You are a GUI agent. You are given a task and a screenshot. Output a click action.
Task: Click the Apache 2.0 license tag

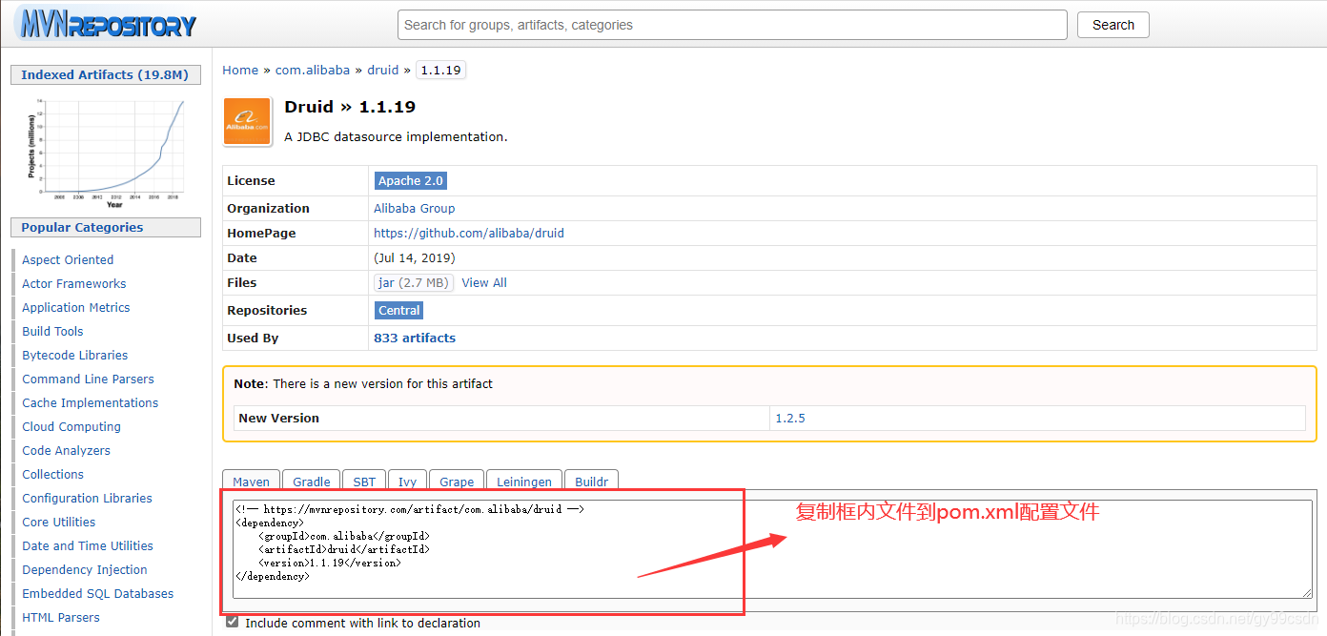tap(410, 180)
